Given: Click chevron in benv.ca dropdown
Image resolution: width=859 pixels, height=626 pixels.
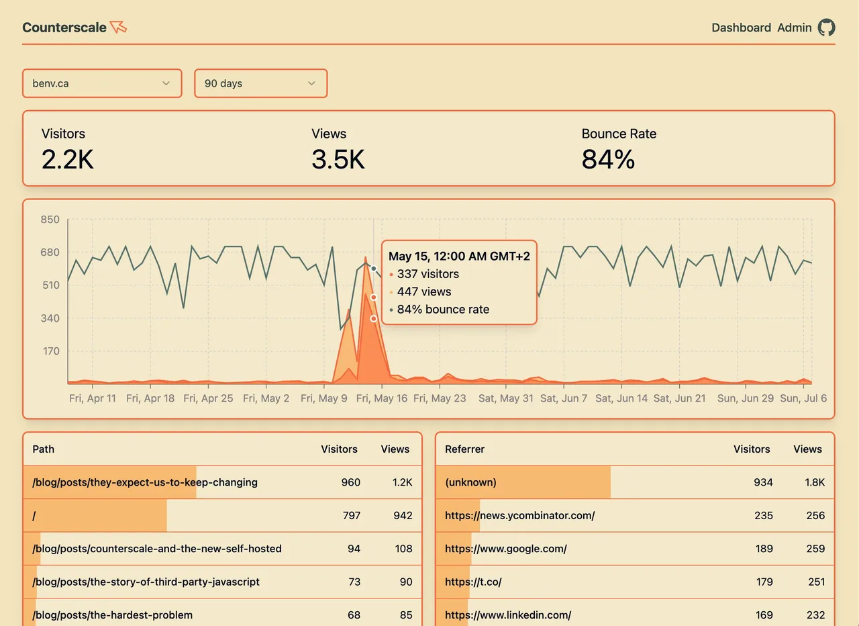Looking at the screenshot, I should [x=166, y=83].
